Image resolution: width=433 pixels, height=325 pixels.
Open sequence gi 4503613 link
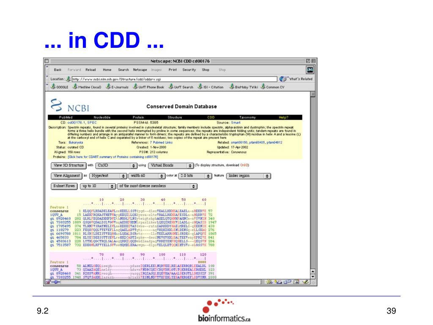coord(60,241)
